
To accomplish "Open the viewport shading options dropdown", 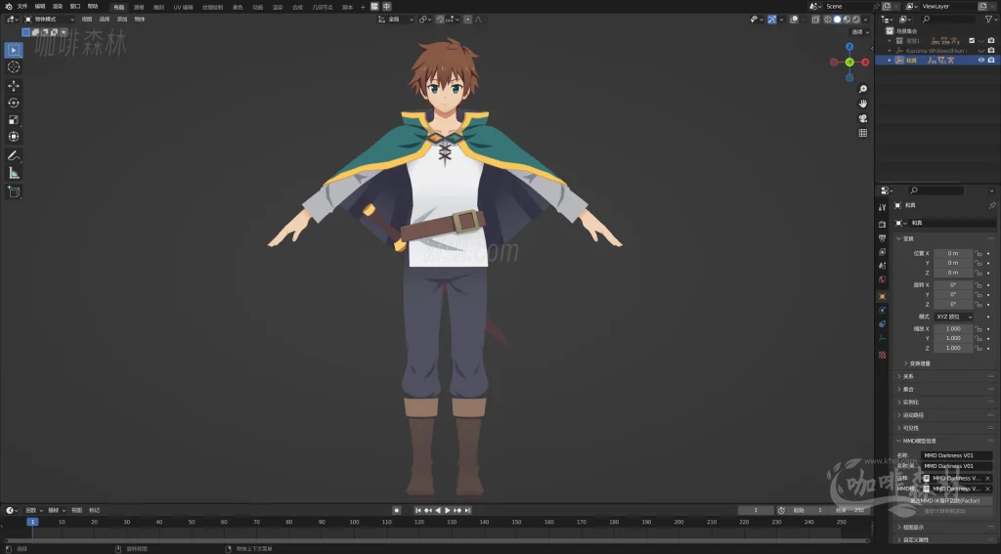I will (x=866, y=20).
